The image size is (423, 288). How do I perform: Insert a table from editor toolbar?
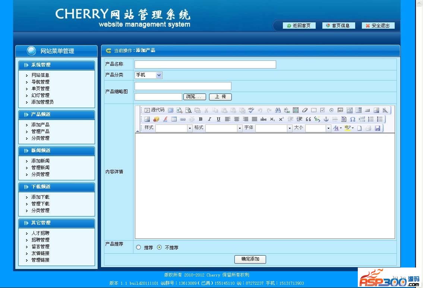pyautogui.click(x=174, y=119)
